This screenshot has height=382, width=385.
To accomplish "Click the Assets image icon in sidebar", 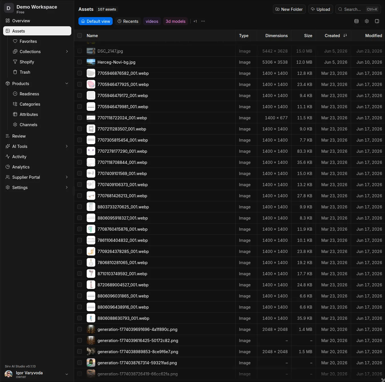I will pyautogui.click(x=8, y=31).
